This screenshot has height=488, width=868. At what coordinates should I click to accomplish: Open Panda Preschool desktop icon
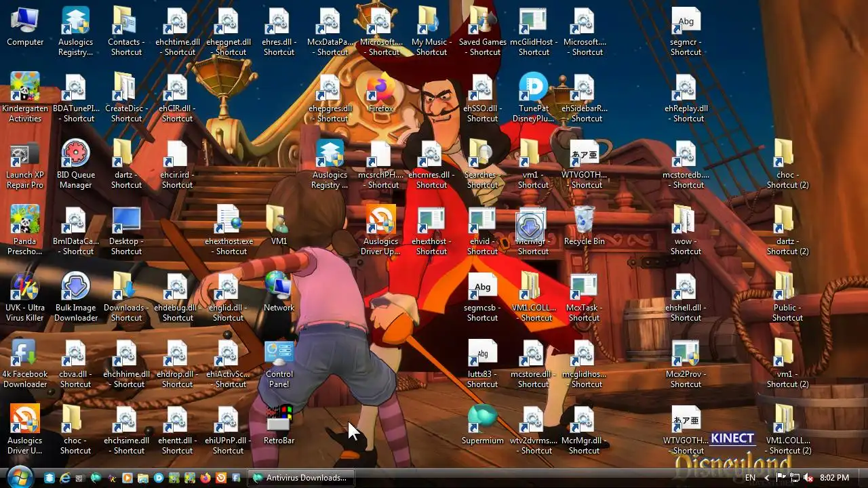click(25, 231)
